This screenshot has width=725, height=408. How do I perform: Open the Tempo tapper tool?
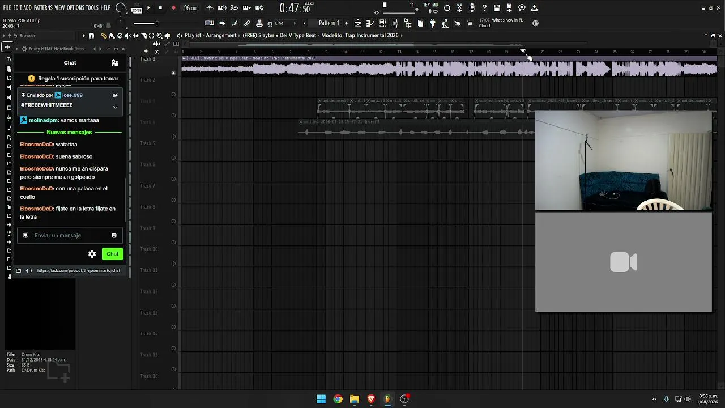point(445,23)
